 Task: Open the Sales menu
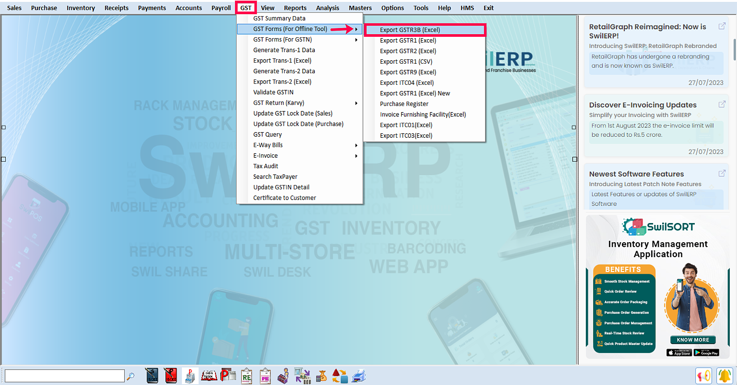point(14,8)
